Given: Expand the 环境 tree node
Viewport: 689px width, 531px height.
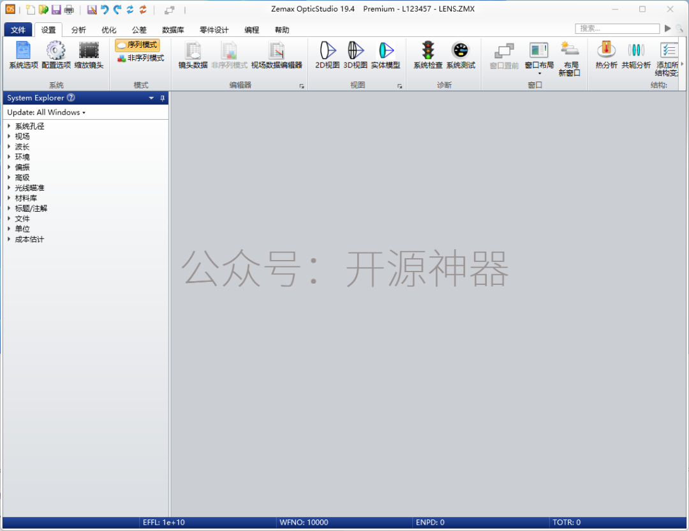Looking at the screenshot, I should tap(9, 157).
